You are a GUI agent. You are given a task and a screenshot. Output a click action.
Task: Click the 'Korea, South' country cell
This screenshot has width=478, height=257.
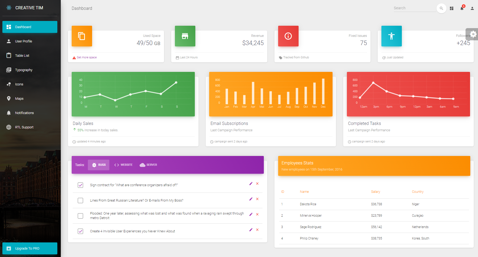pyautogui.click(x=421, y=238)
